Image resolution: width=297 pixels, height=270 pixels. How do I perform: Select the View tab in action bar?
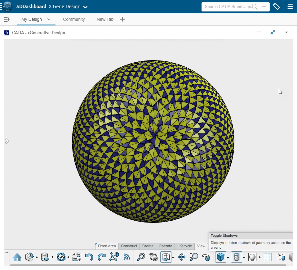(x=201, y=246)
